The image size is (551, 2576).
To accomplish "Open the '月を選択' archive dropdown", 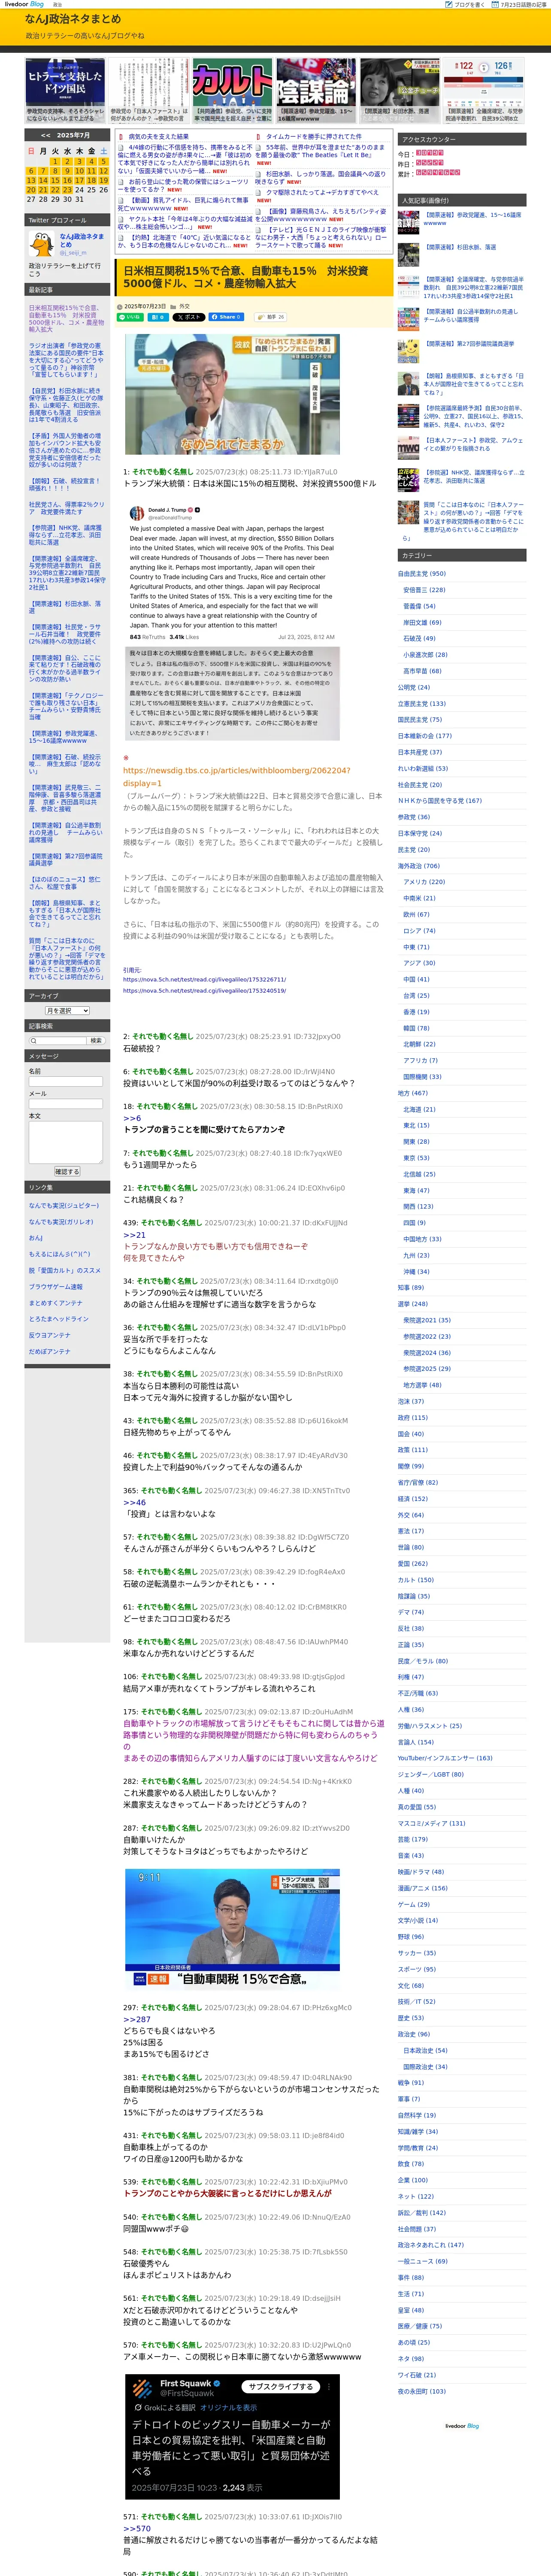I will pyautogui.click(x=67, y=1011).
